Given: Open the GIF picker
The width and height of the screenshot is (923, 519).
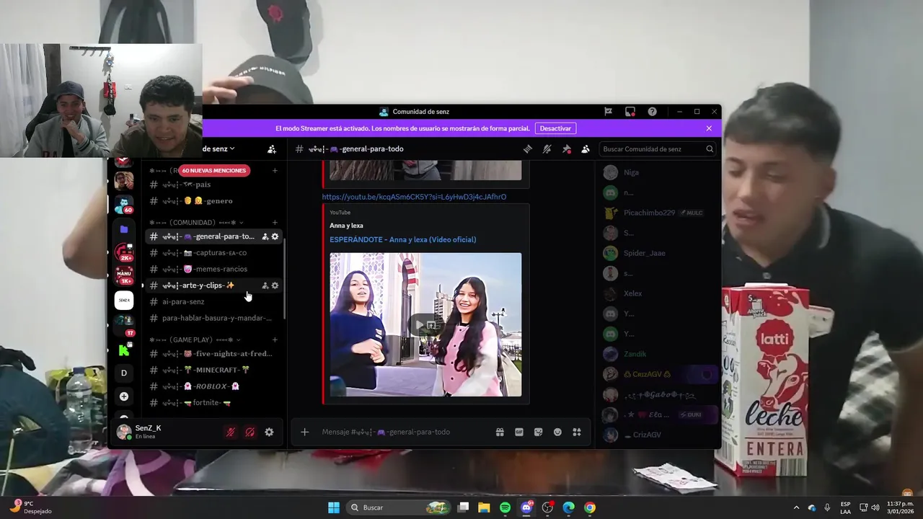Looking at the screenshot, I should 519,432.
